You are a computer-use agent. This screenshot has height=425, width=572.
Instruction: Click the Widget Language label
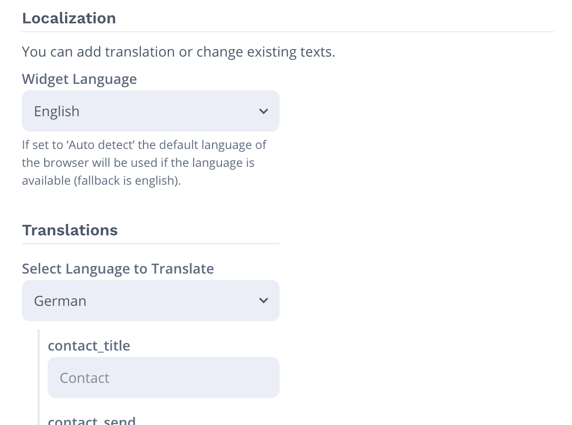pyautogui.click(x=79, y=78)
